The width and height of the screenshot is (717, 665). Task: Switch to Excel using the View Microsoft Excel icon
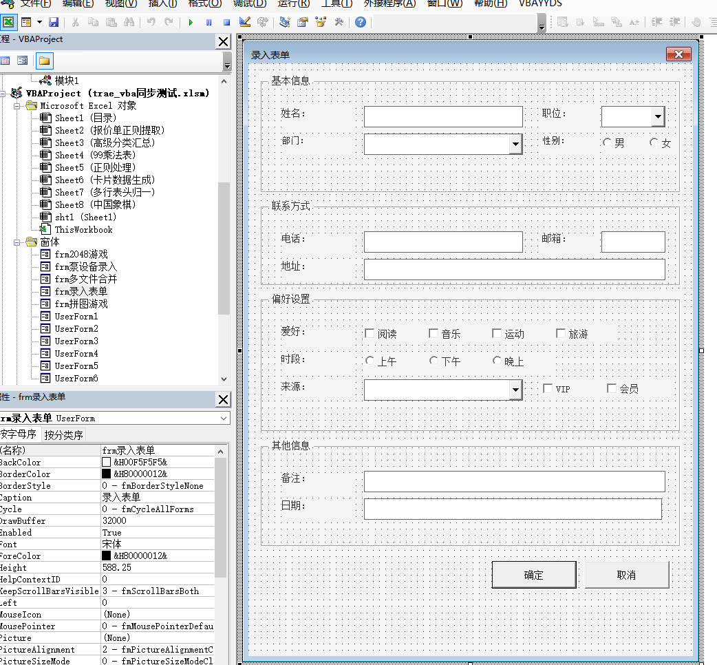10,22
